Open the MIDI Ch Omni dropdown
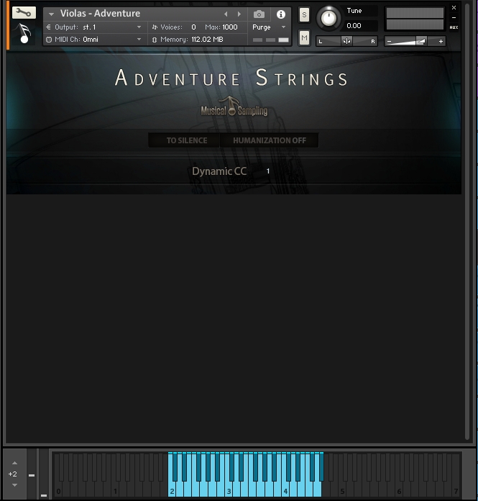The height and width of the screenshot is (501, 478). [x=94, y=40]
